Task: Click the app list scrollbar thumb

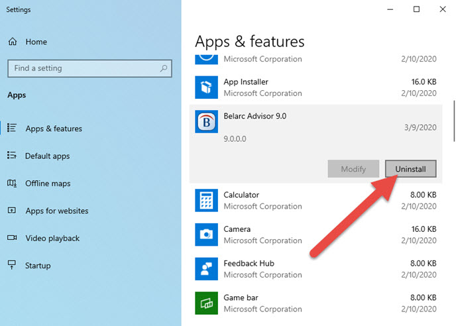Action: (454, 121)
